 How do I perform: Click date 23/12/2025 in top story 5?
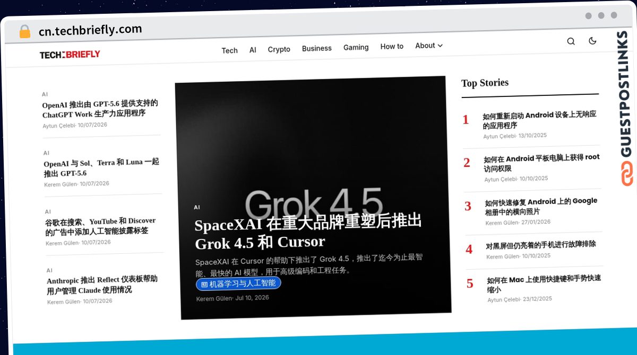click(x=537, y=299)
